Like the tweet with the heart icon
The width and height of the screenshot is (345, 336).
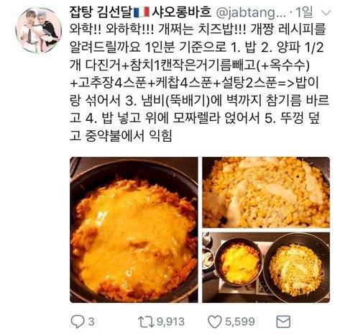click(214, 322)
